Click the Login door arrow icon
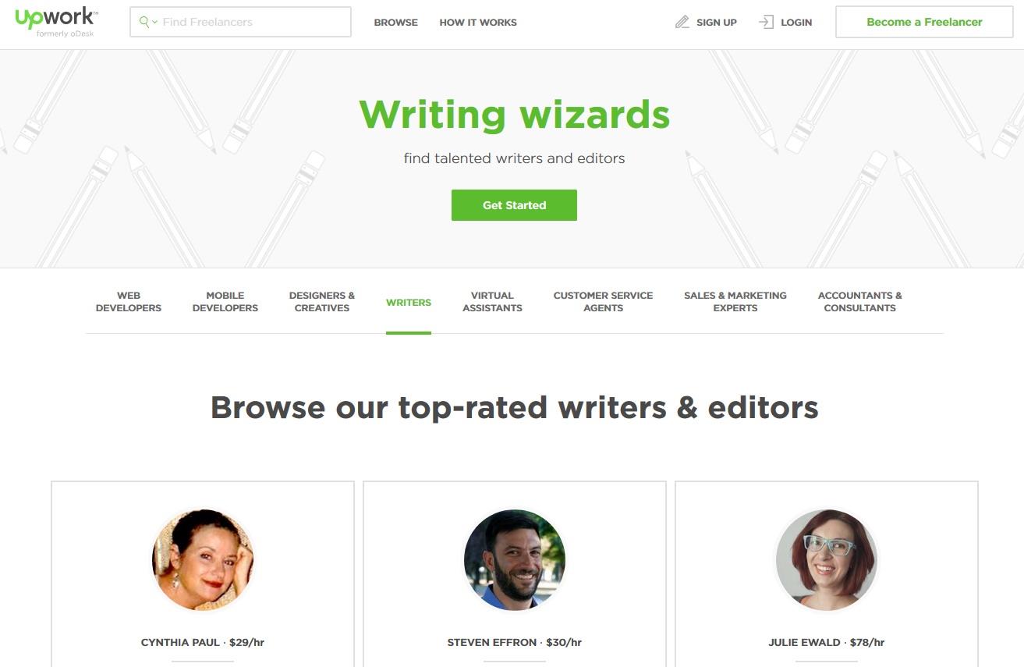 766,22
